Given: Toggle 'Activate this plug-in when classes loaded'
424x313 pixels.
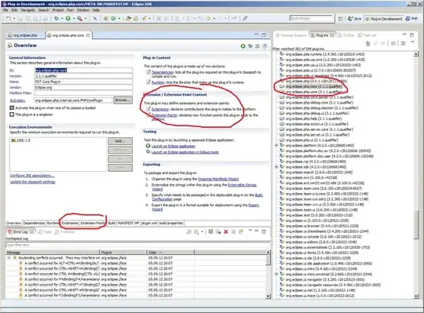Looking at the screenshot, I should pyautogui.click(x=12, y=107).
